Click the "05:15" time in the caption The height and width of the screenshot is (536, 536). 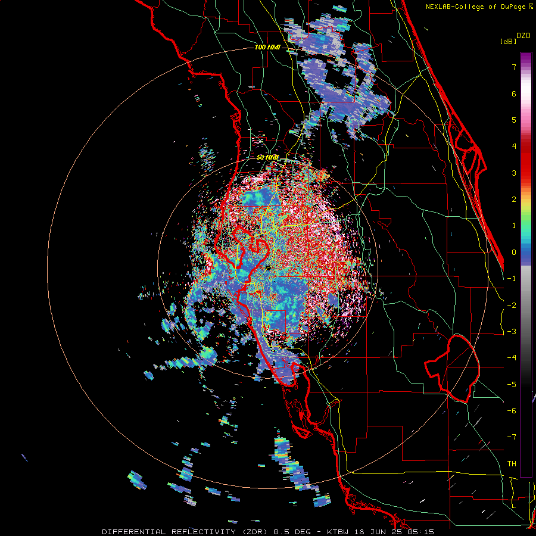(x=420, y=532)
